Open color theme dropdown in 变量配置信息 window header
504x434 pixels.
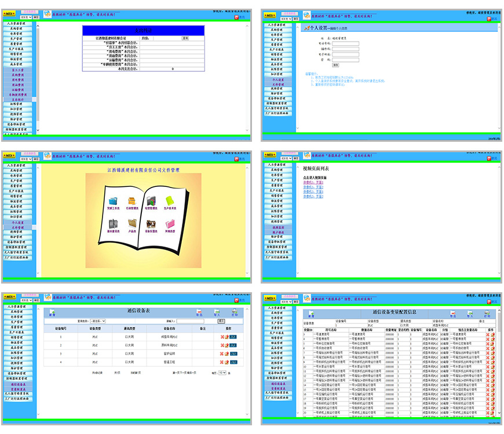286,301
